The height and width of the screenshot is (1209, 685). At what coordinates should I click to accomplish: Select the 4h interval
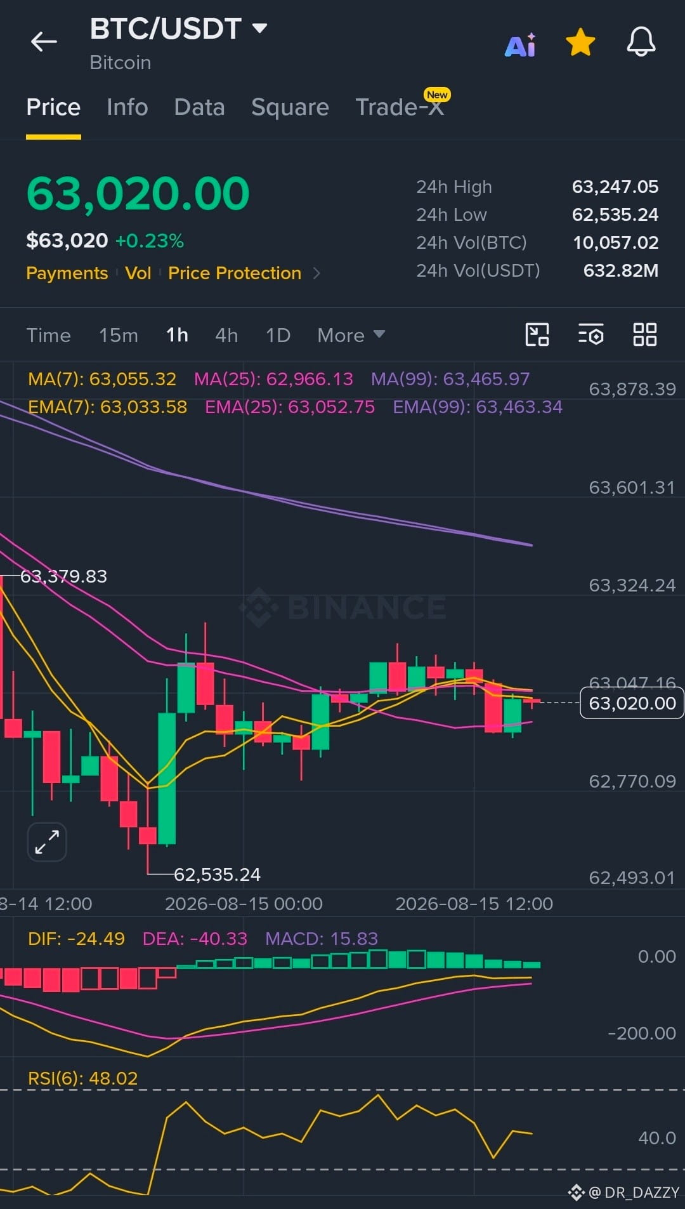click(226, 335)
